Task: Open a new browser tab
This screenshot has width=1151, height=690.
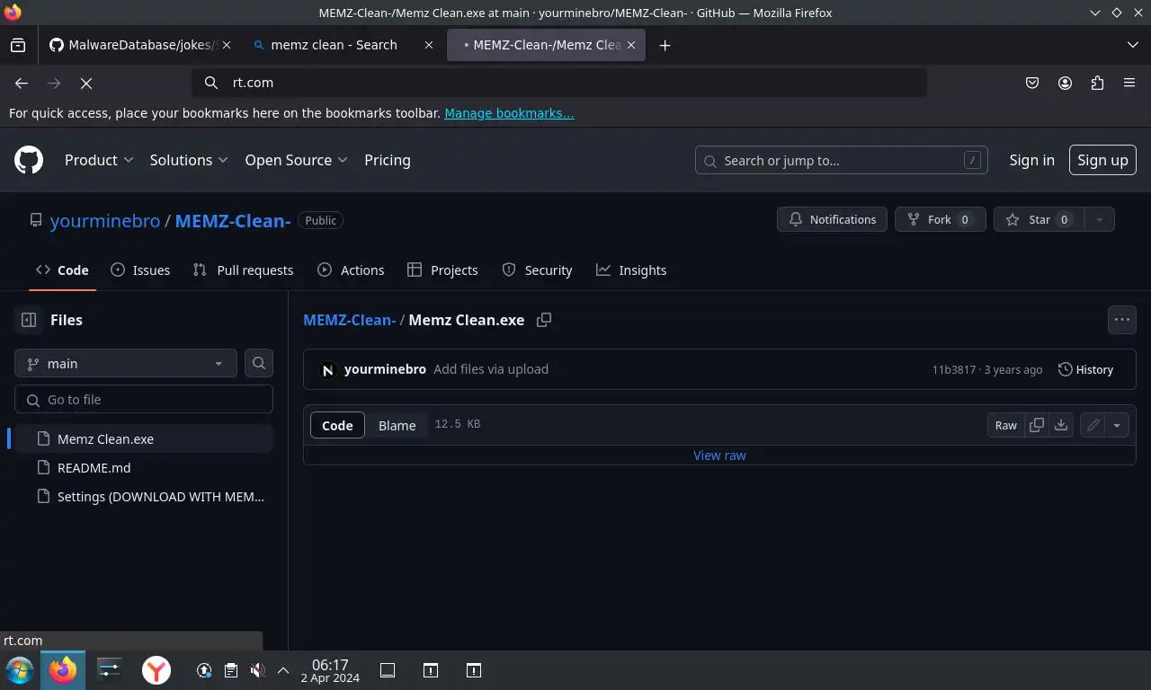Action: (x=665, y=45)
